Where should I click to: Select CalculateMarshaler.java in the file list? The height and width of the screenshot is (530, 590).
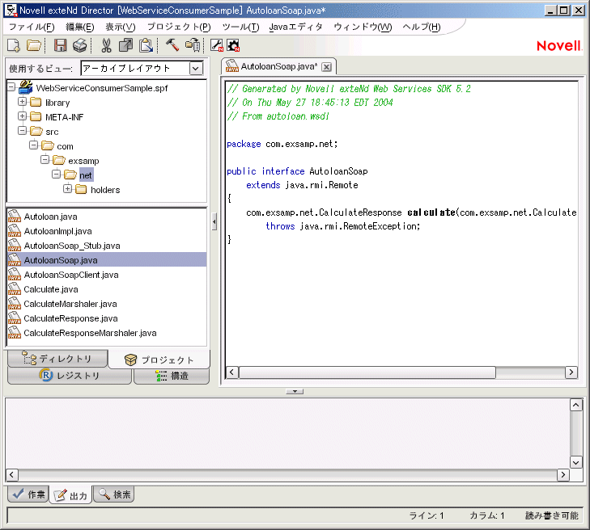click(70, 304)
